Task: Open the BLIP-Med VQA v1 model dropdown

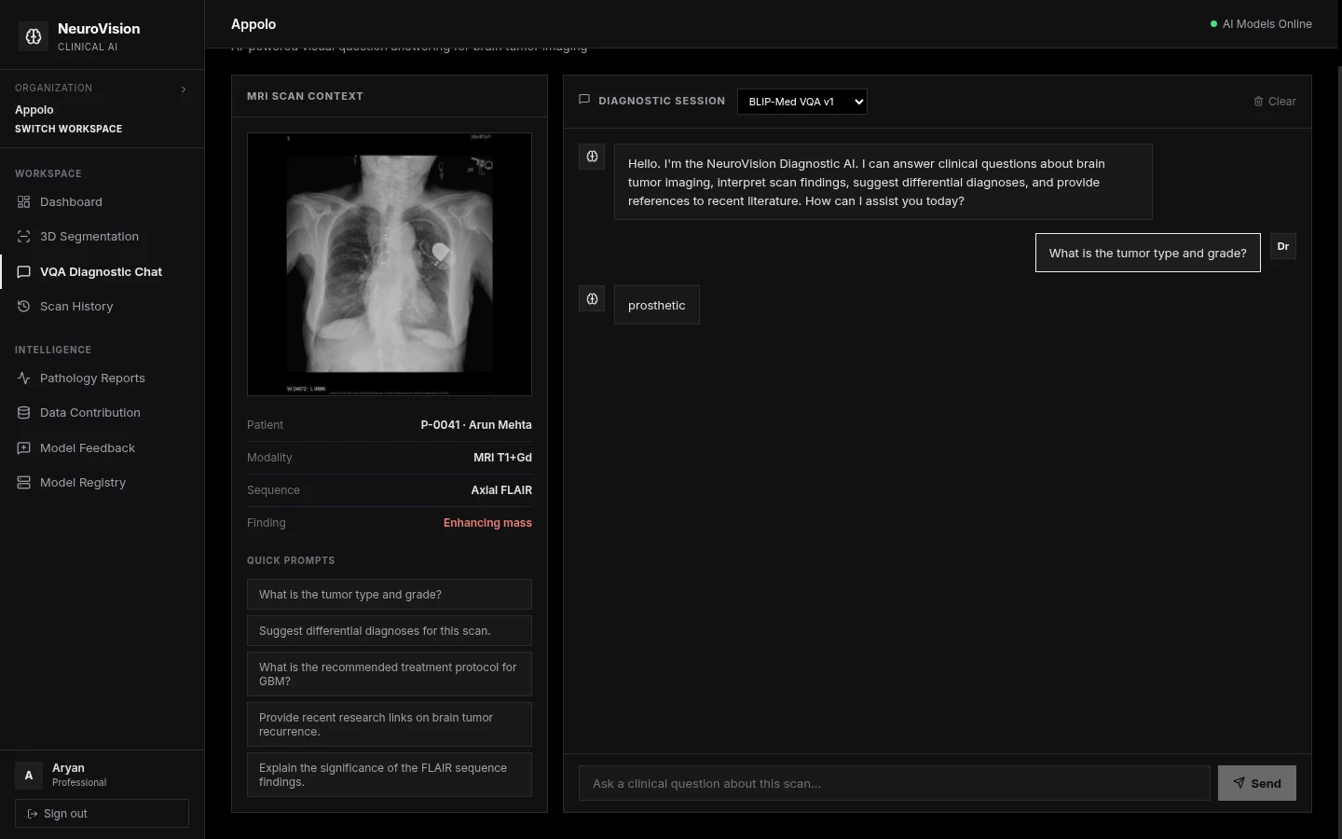Action: (802, 102)
